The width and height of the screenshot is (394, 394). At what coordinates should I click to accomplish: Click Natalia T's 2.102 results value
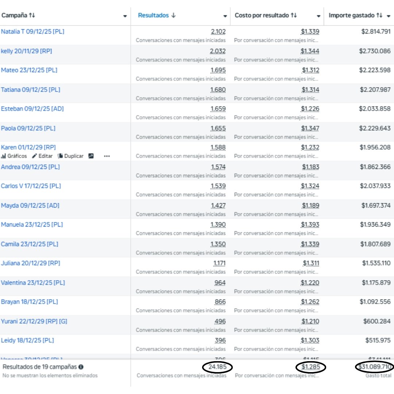point(218,32)
